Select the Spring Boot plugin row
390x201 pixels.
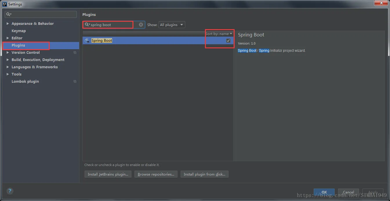[158, 40]
